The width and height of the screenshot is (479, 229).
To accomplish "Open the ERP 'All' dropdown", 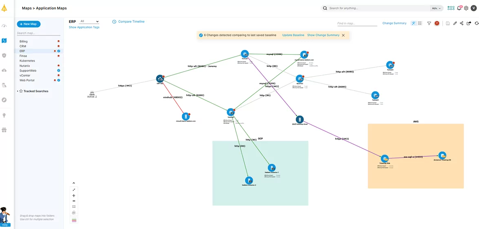I will pyautogui.click(x=89, y=21).
